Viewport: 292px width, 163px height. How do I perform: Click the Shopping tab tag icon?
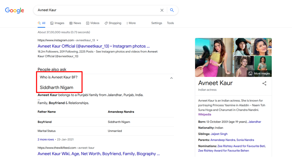[106, 23]
